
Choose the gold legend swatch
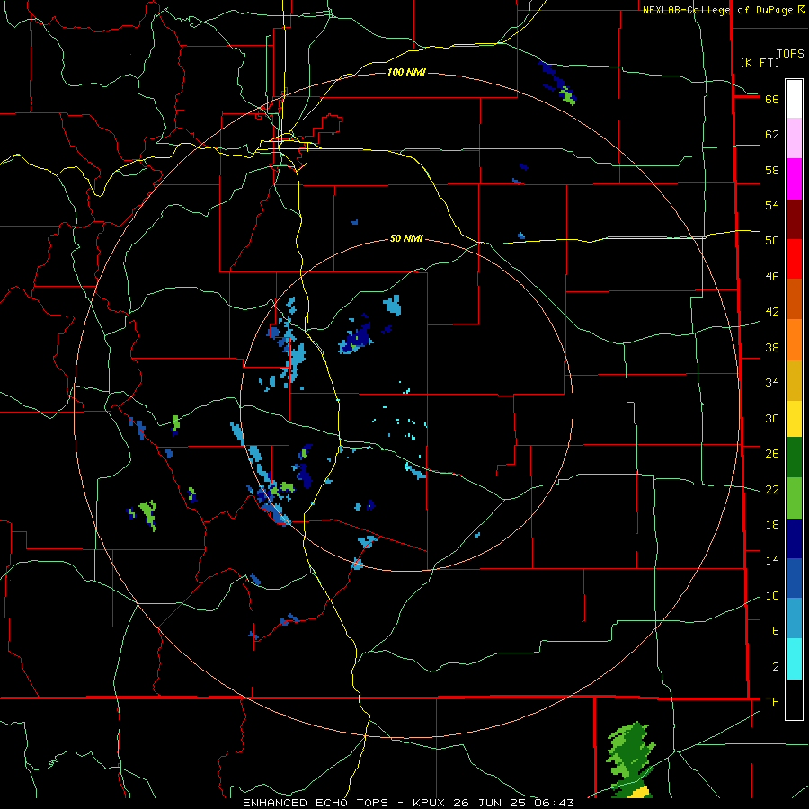pos(794,380)
